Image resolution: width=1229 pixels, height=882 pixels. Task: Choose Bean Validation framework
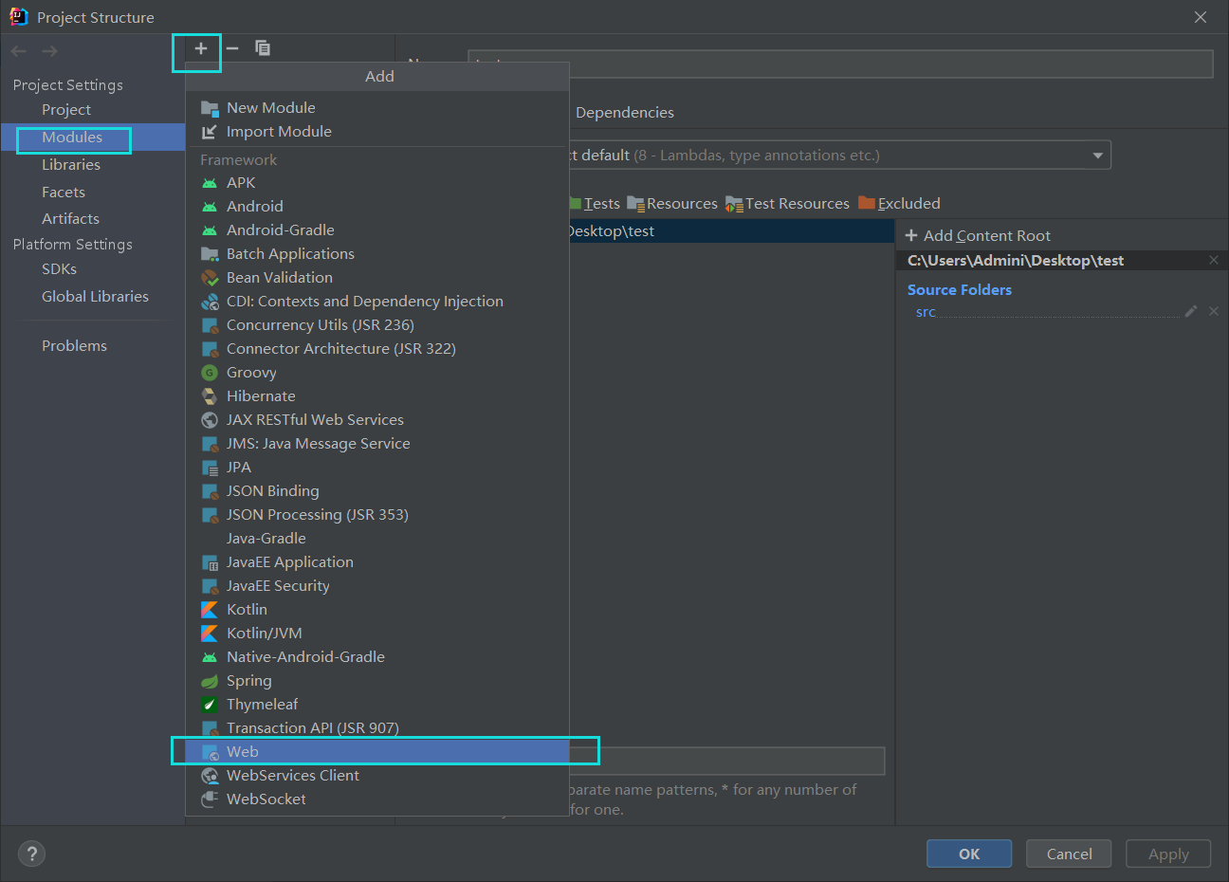[x=377, y=278]
